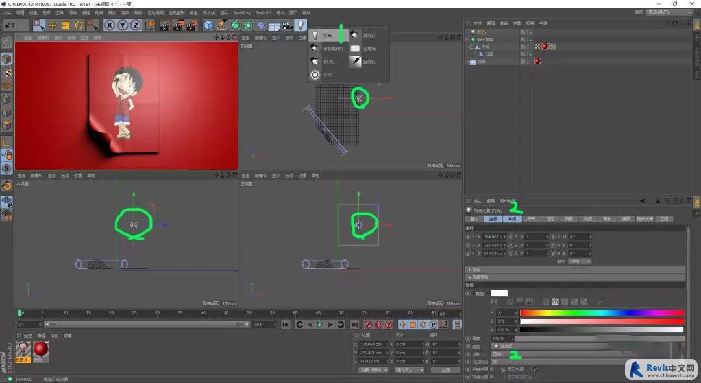Screen dimensions: 701x383
Task: Click the Make Editable icon in the left palette
Action: [6, 43]
